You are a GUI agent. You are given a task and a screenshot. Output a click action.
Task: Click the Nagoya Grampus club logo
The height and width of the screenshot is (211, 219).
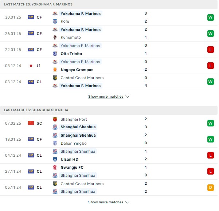[55, 70]
